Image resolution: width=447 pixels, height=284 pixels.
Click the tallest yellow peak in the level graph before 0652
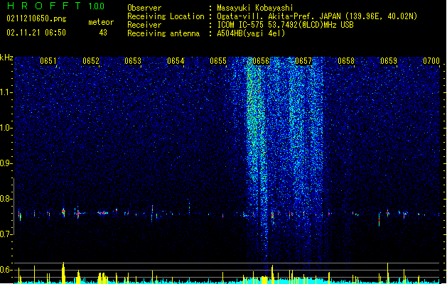63,273
